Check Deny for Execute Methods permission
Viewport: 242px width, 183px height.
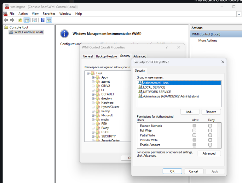click(x=210, y=126)
